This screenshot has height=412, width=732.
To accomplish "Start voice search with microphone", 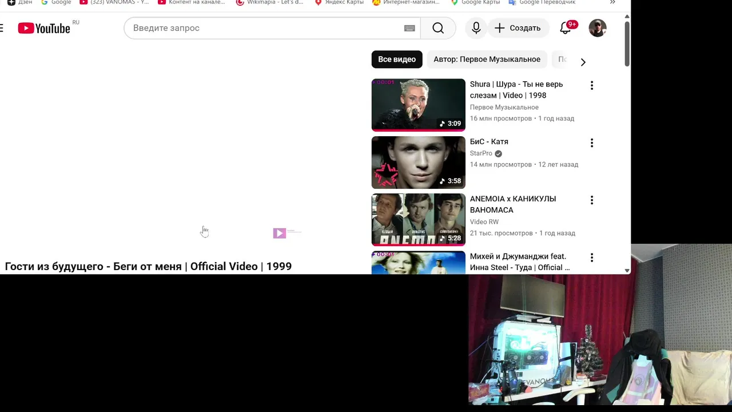I will (476, 28).
